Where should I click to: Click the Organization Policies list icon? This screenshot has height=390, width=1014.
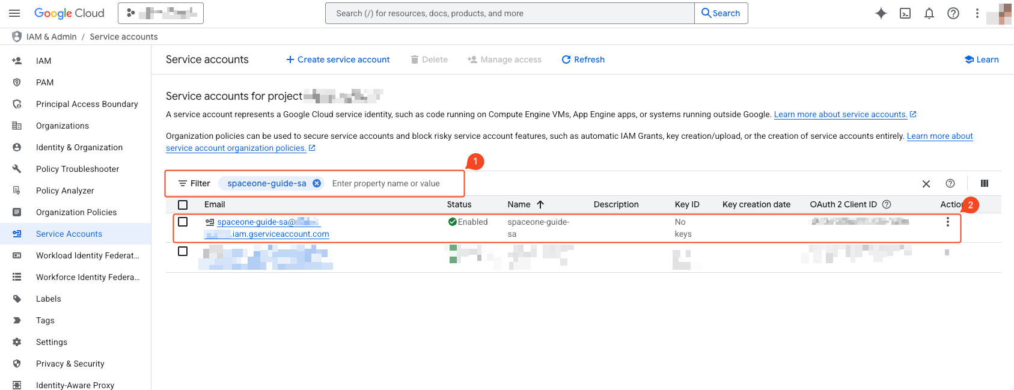(x=17, y=212)
